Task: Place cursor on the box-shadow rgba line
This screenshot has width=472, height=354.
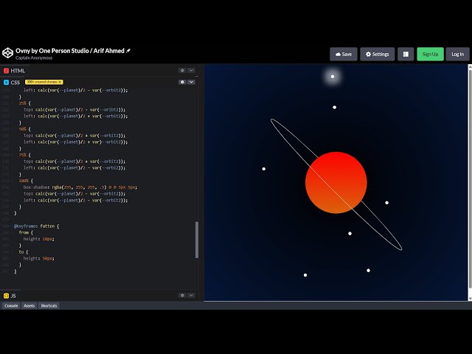Action: point(80,187)
